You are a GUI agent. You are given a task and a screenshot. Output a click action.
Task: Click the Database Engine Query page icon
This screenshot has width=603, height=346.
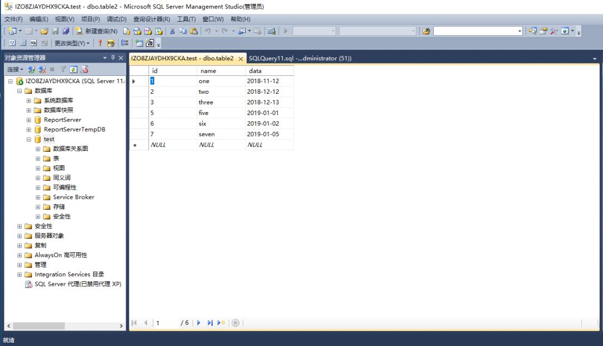127,31
